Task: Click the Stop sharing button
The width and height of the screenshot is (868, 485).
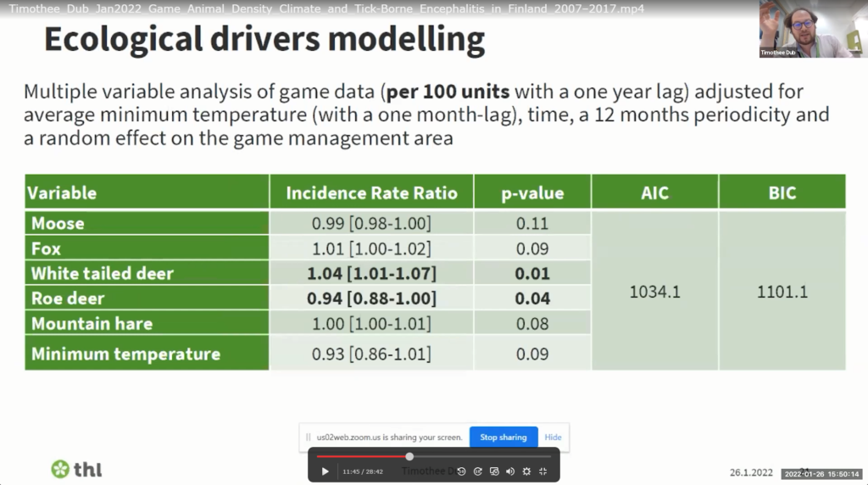Action: tap(504, 438)
